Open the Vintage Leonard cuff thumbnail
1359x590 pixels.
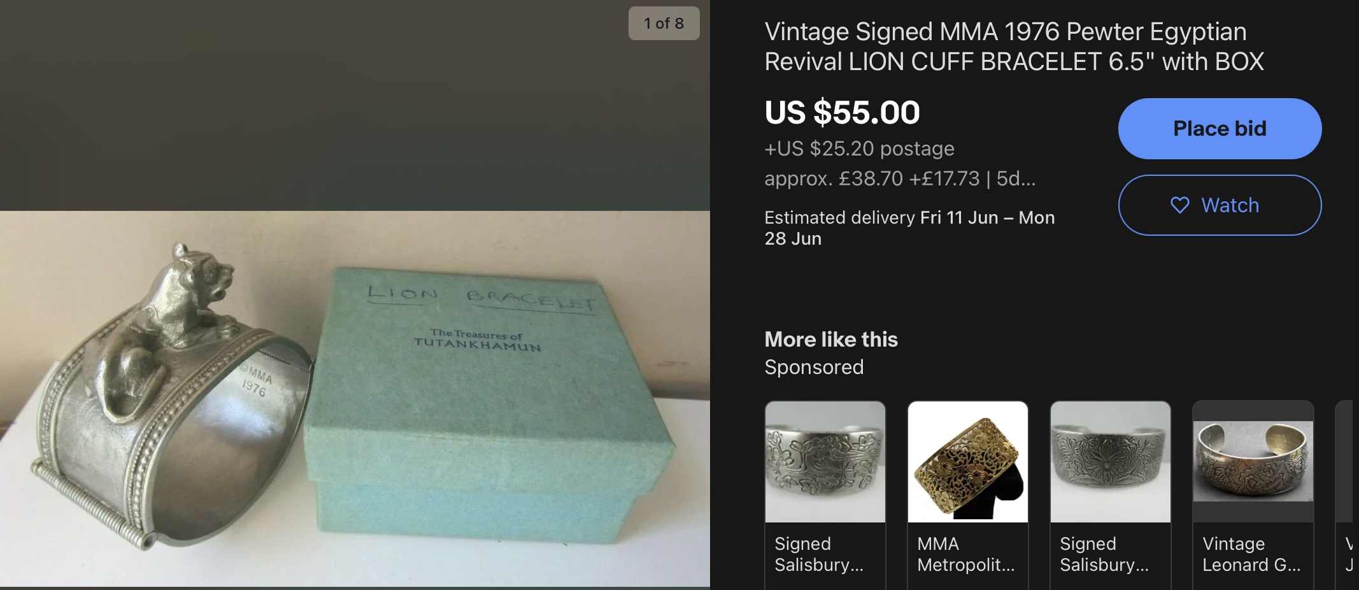click(1253, 462)
